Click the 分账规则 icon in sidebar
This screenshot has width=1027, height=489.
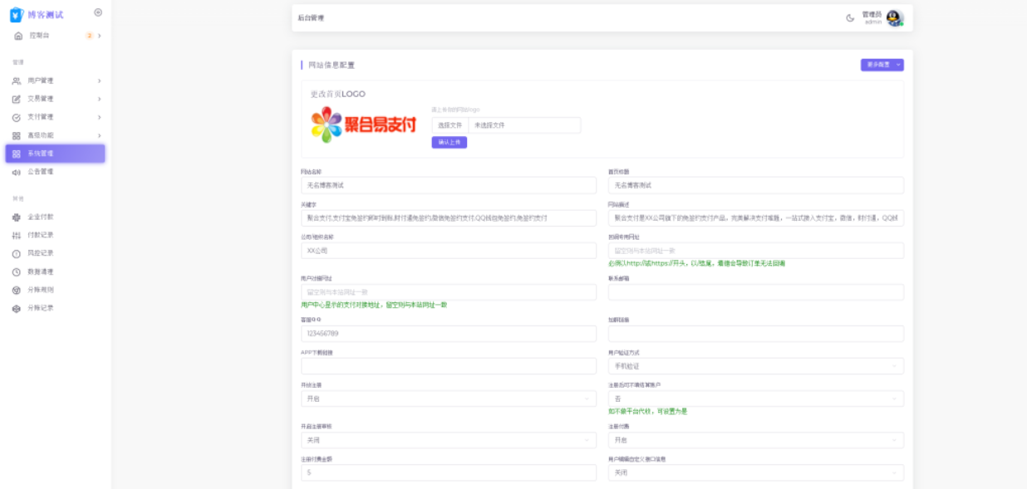tap(17, 290)
